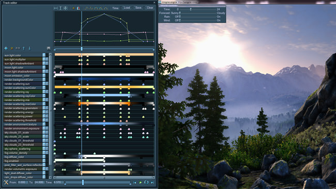The image size is (336, 189).
Task: Remove track using the orange X icon
Action: (x=12, y=49)
